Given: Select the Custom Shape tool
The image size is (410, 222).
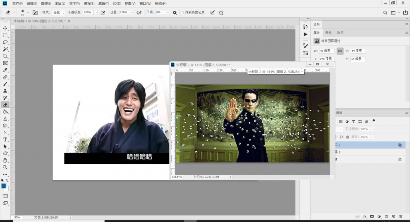Looking at the screenshot, I should pos(5,153).
